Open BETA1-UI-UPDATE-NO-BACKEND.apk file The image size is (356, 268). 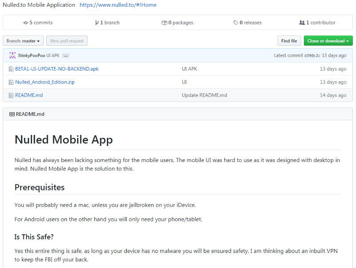pos(57,69)
